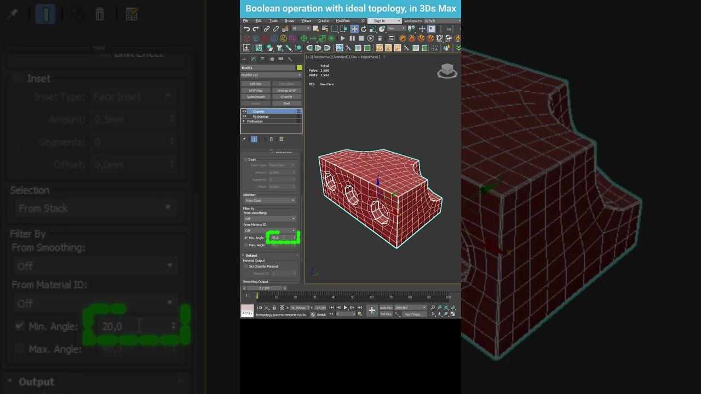
Task: Open the Display tab in command panel
Action: coord(280,59)
